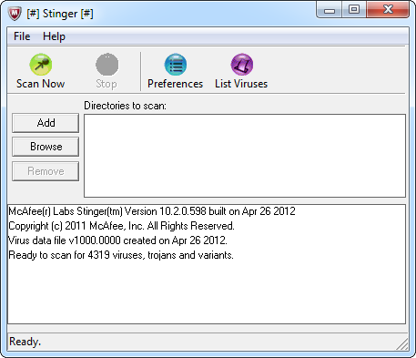This screenshot has width=416, height=358.
Task: Open the File menu
Action: (x=22, y=36)
